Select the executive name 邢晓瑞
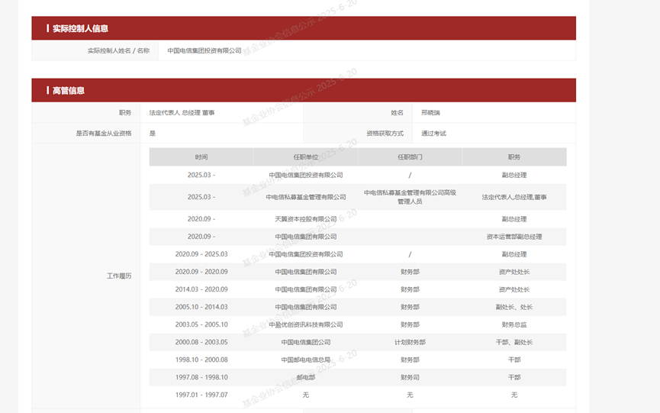660x413 pixels. 430,113
